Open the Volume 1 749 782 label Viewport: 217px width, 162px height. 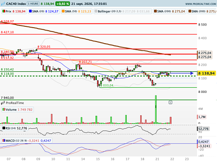click(x=17, y=110)
